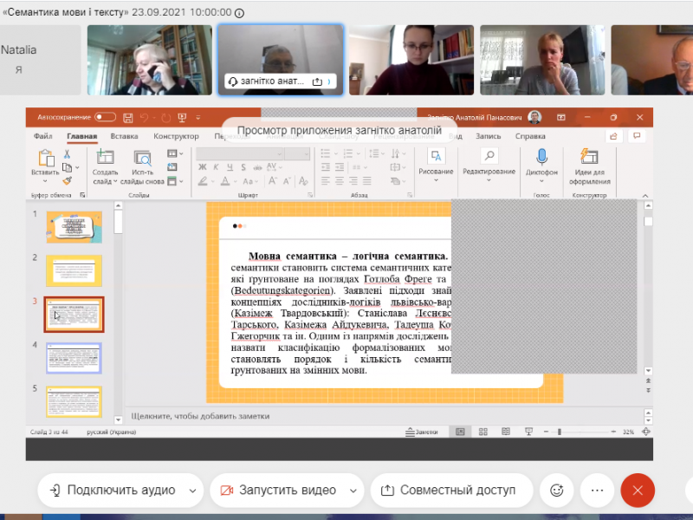Click the Диктофон microphone icon
Image resolution: width=693 pixels, height=520 pixels.
[x=542, y=157]
